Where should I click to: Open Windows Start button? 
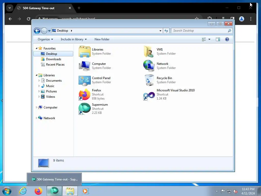(7, 191)
